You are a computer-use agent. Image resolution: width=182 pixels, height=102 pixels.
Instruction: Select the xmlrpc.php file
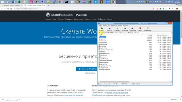103,46
